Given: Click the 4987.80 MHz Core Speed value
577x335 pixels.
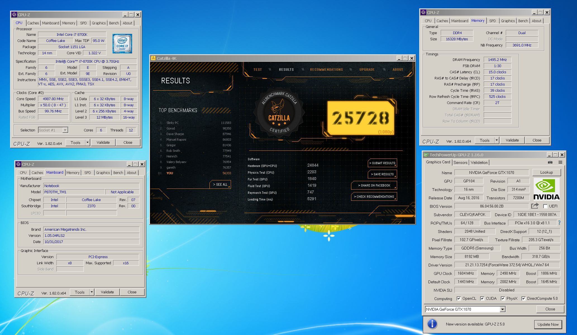Looking at the screenshot, I should (x=53, y=99).
